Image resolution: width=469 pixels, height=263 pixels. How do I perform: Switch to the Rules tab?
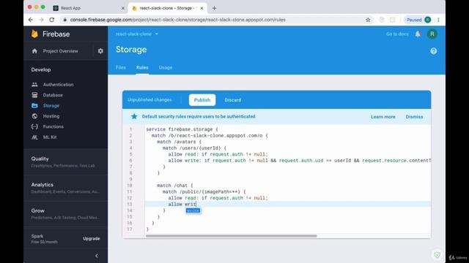142,68
